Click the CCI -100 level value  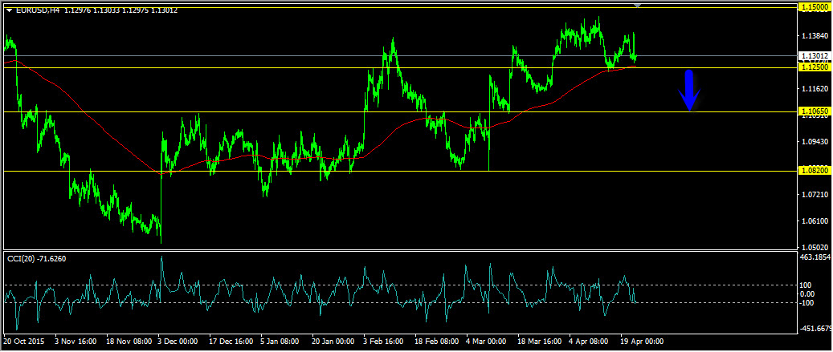click(806, 303)
